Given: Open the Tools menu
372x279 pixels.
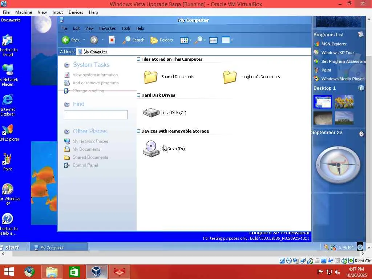Looking at the screenshot, I should point(126,28).
